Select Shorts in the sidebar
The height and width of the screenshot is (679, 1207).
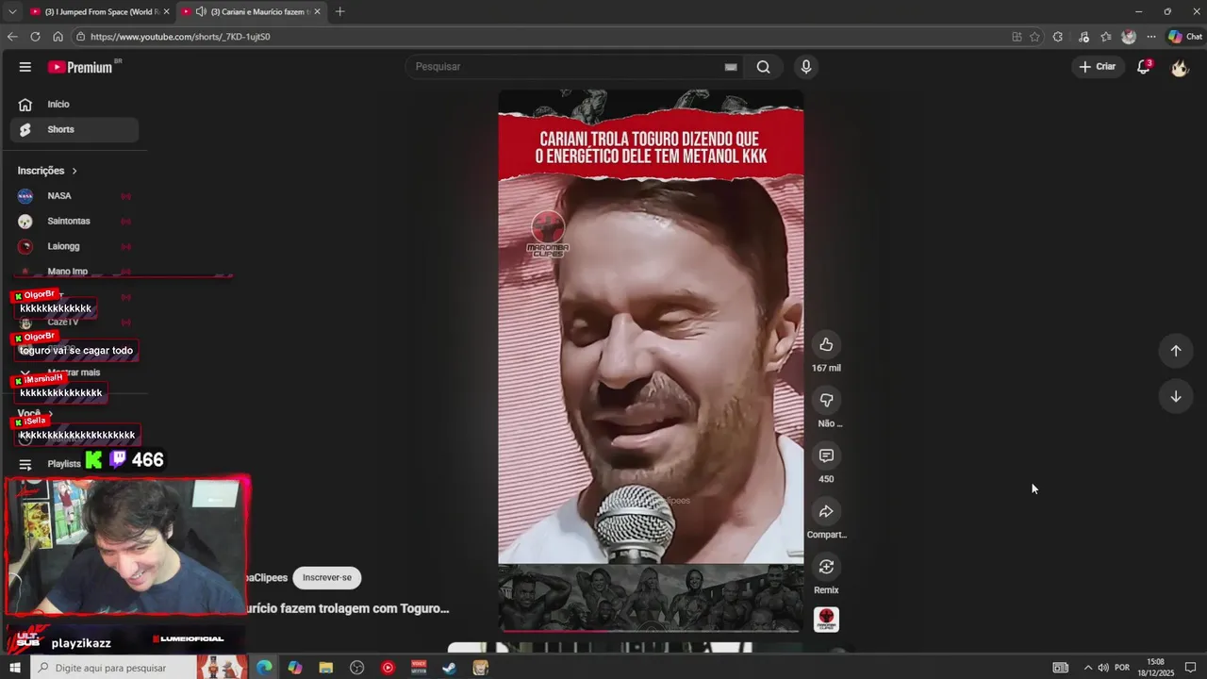click(x=74, y=129)
